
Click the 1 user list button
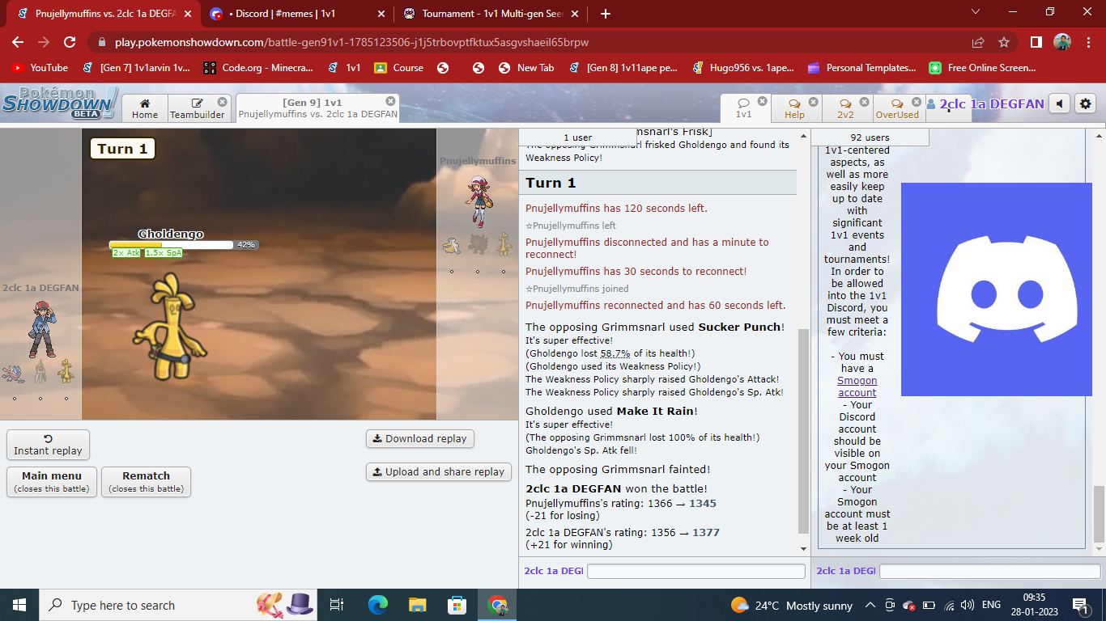coord(577,137)
